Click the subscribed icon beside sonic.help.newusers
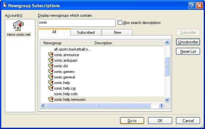This screenshot has height=129, width=205. point(51,99)
